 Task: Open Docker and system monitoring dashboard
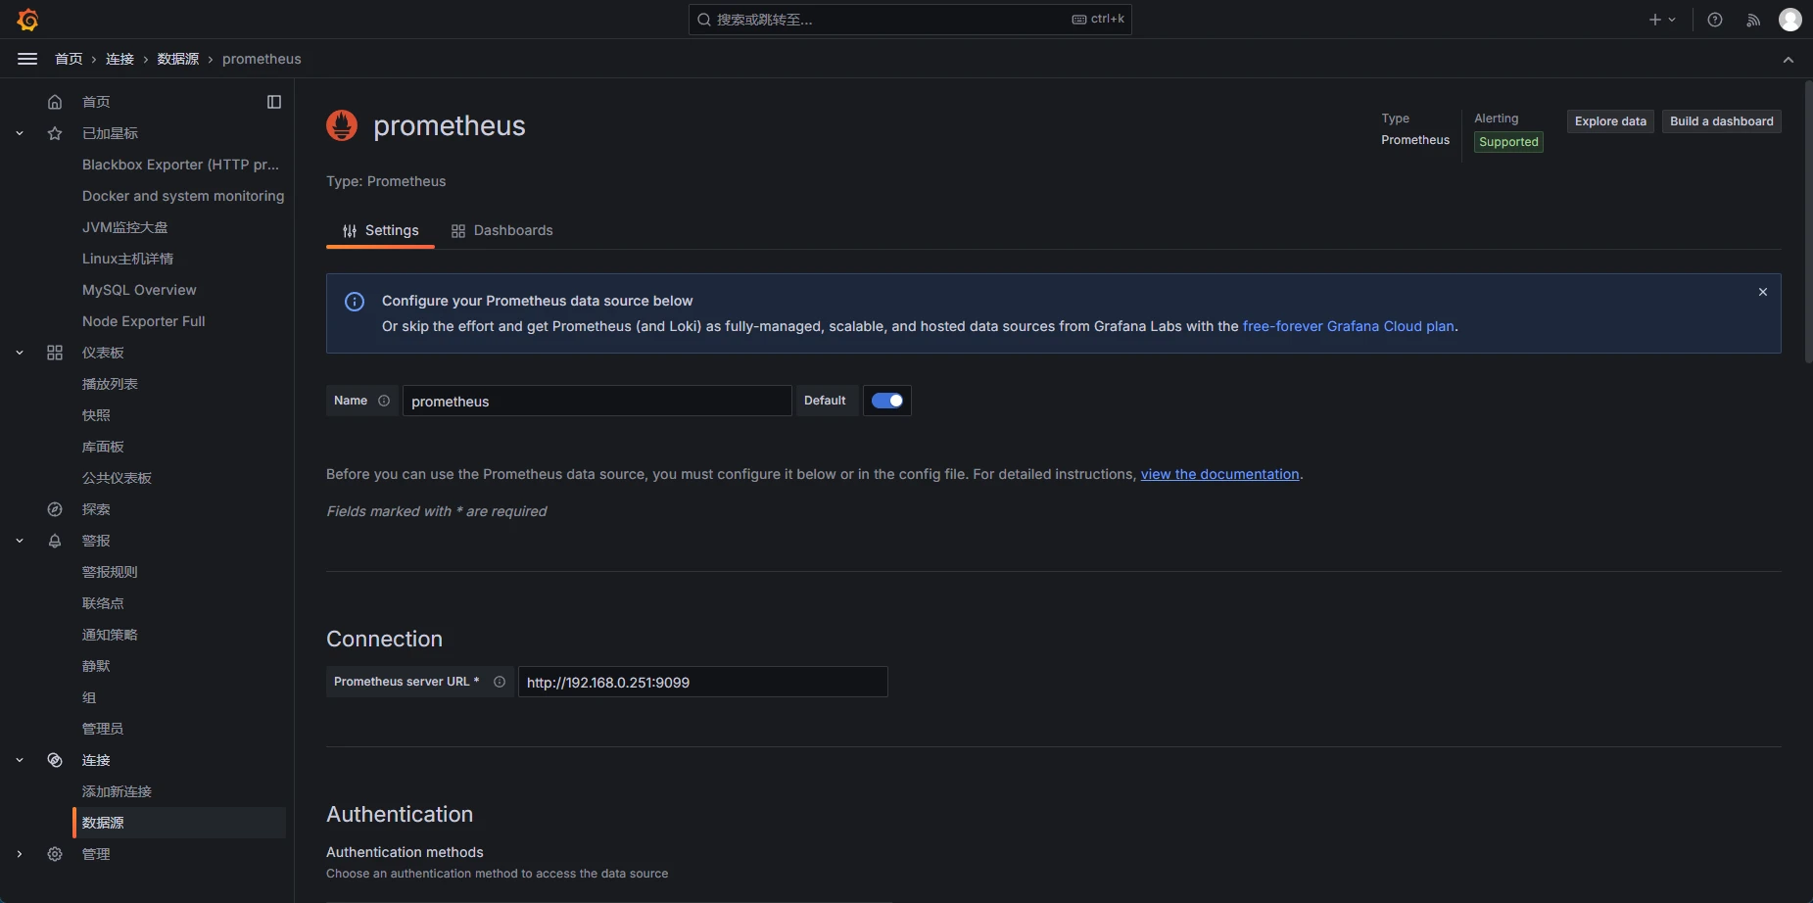183,196
